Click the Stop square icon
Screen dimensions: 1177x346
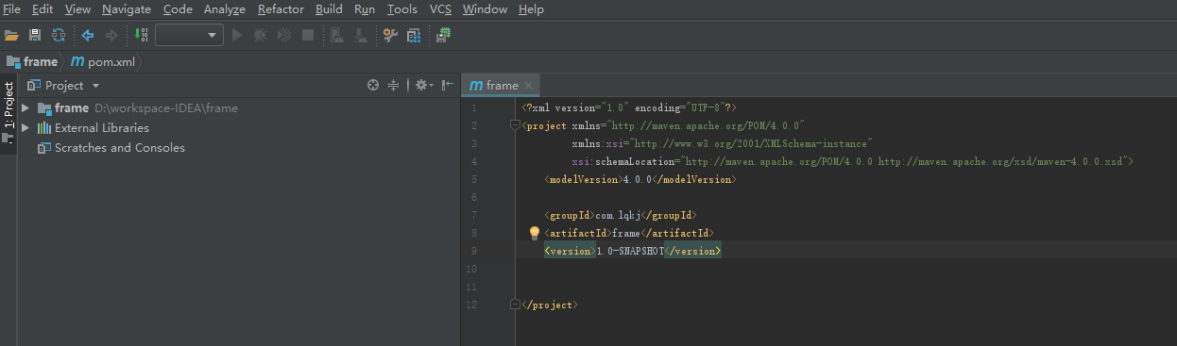(307, 35)
